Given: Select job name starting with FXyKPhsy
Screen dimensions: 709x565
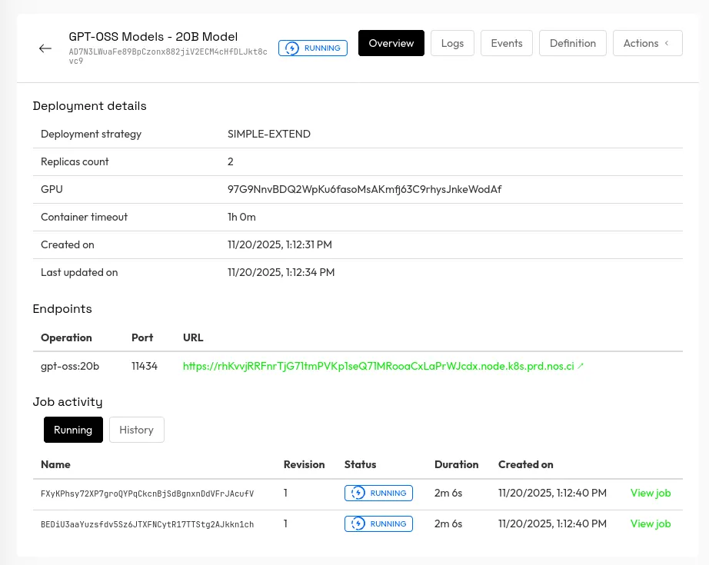Looking at the screenshot, I should pyautogui.click(x=147, y=494).
